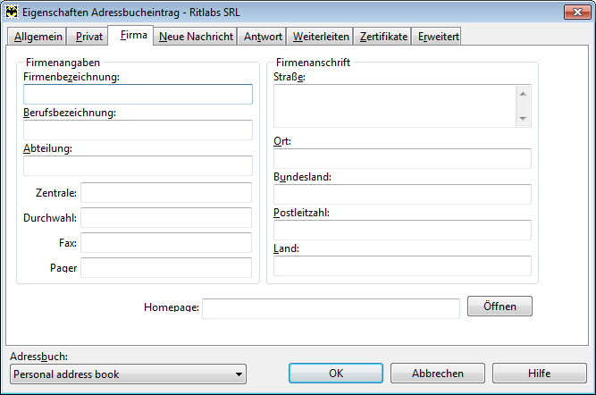This screenshot has height=395, width=596.
Task: Click the Weiterleiten tab
Action: [321, 37]
